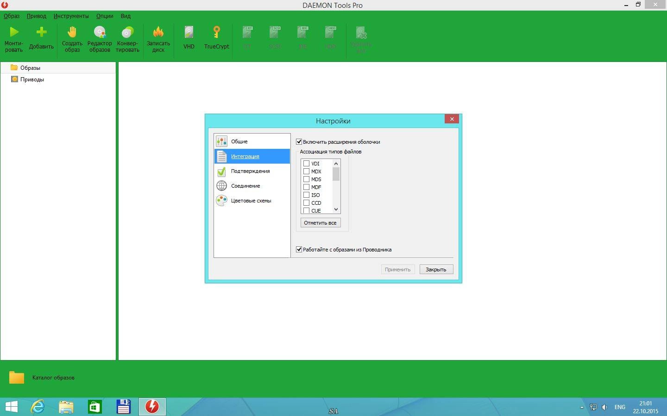Check the CCD file association

point(306,202)
